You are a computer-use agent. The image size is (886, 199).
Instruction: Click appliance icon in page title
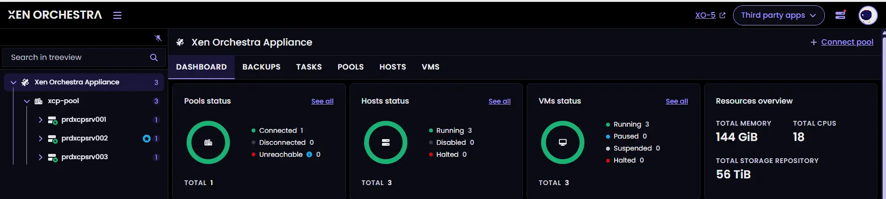pyautogui.click(x=180, y=42)
